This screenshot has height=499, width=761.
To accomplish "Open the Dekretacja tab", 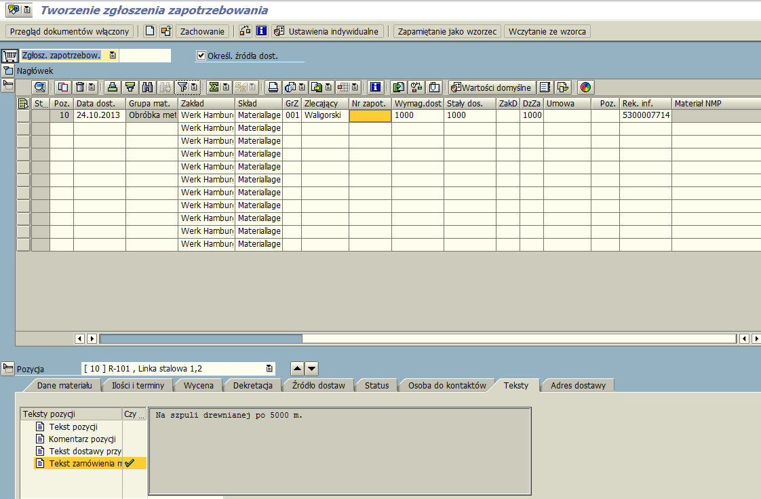I will pos(253,386).
